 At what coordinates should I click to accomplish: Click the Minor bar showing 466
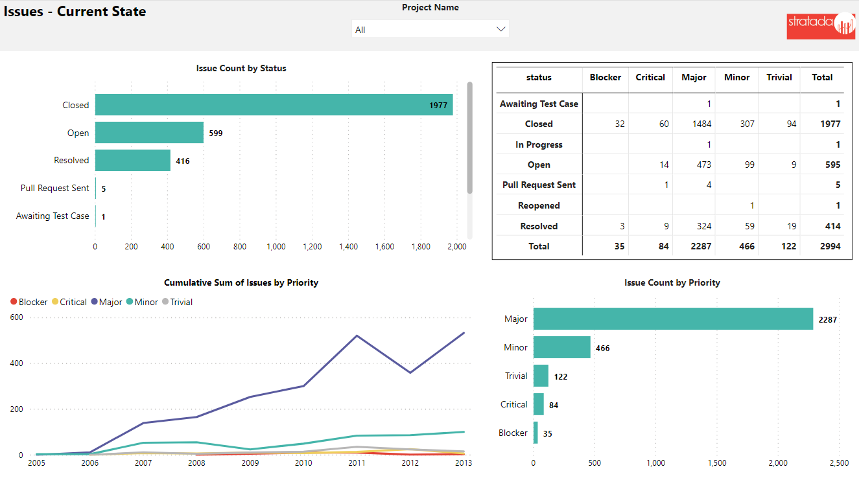[561, 347]
